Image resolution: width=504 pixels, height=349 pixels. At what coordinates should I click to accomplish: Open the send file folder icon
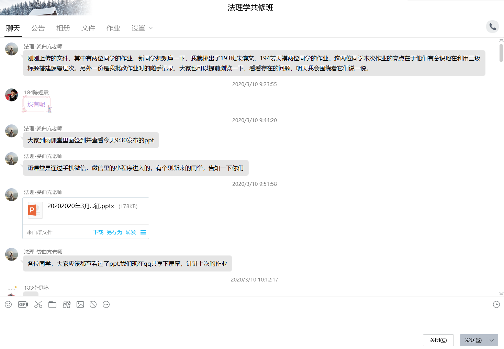coord(52,304)
